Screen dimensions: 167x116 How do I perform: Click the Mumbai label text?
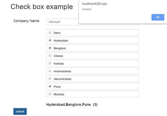[x=59, y=94]
